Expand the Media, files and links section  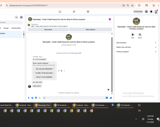tap(136, 47)
